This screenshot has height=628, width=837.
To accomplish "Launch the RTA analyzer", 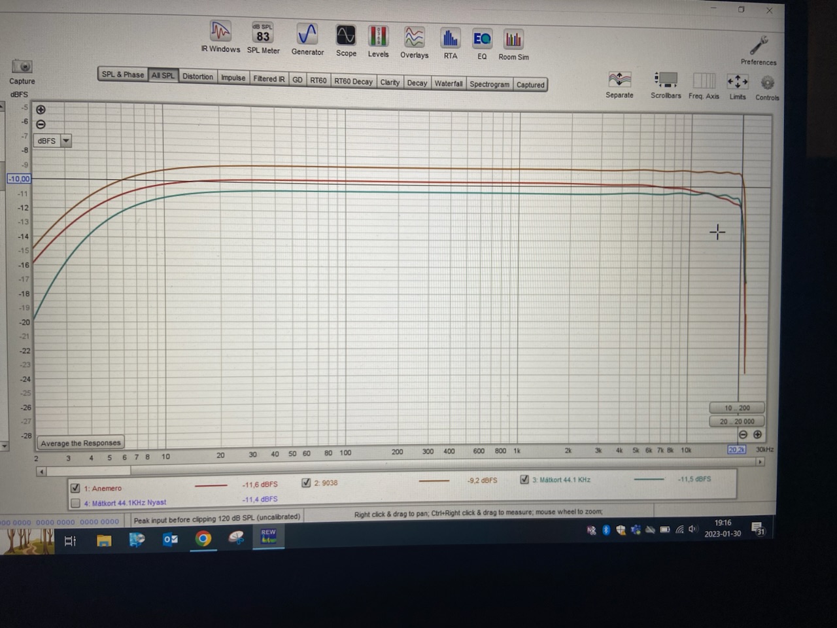I will [x=451, y=43].
